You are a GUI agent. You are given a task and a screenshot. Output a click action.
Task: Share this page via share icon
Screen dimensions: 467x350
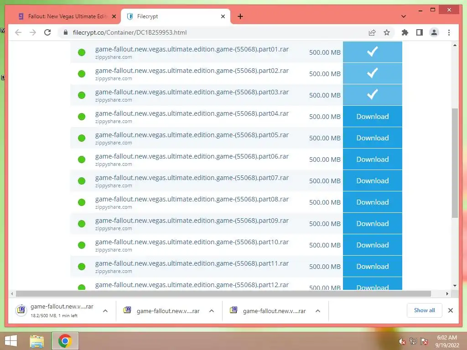(372, 32)
